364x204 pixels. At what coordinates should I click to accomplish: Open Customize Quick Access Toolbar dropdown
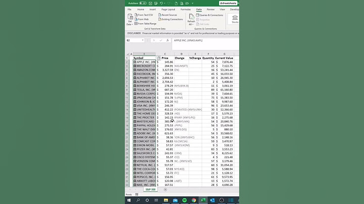coord(193,3)
